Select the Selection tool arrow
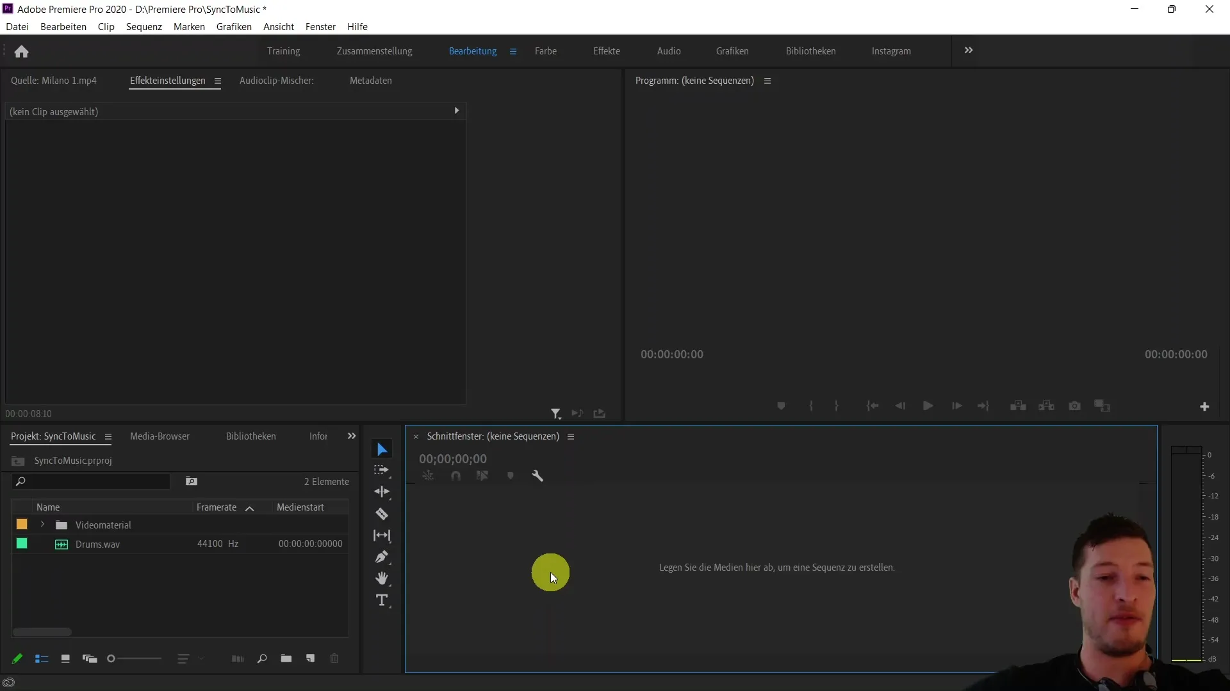This screenshot has width=1230, height=691. coord(382,449)
